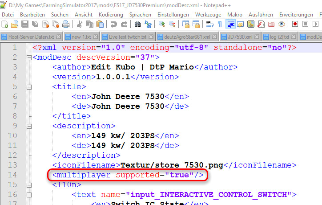The height and width of the screenshot is (205, 322).
Task: Switch to Live text twitch.txt tab
Action: tap(128, 37)
